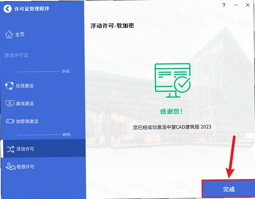Click the 离线激活 monitor icon
This screenshot has width=255, height=199.
click(10, 103)
